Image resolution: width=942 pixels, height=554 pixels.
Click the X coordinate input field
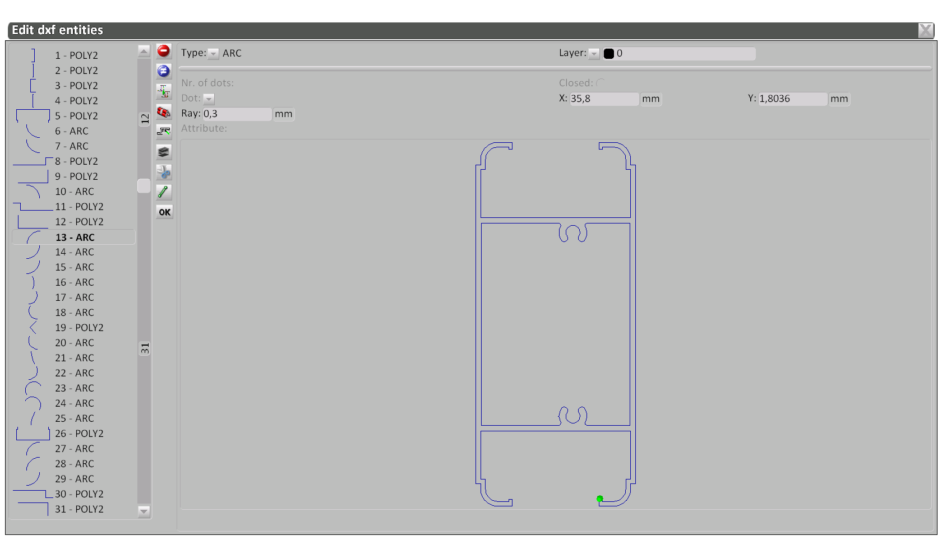604,99
